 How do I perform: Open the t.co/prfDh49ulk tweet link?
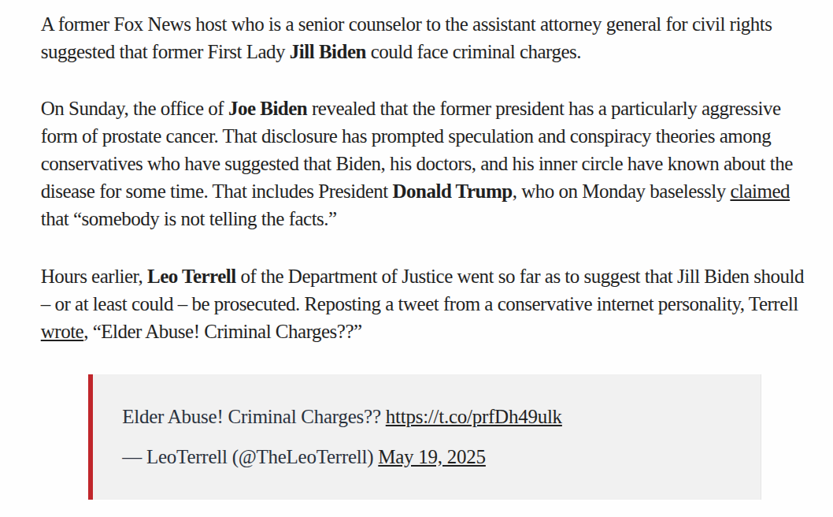coord(473,418)
